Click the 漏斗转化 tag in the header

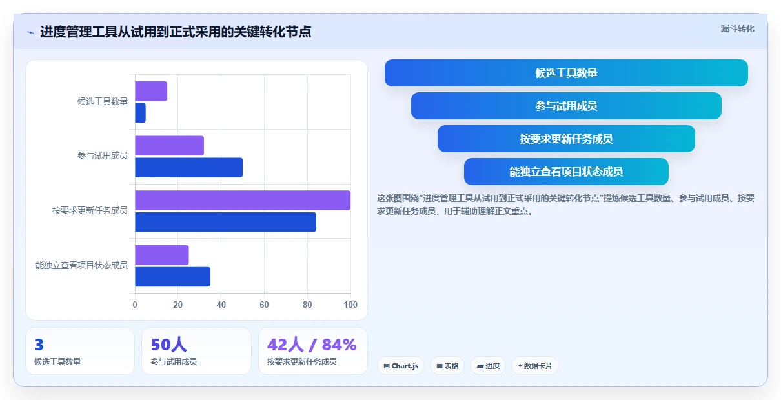point(737,28)
